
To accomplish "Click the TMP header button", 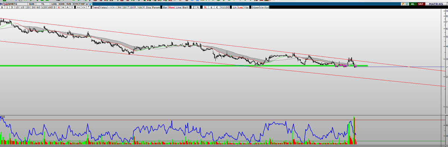I will pos(82,4).
